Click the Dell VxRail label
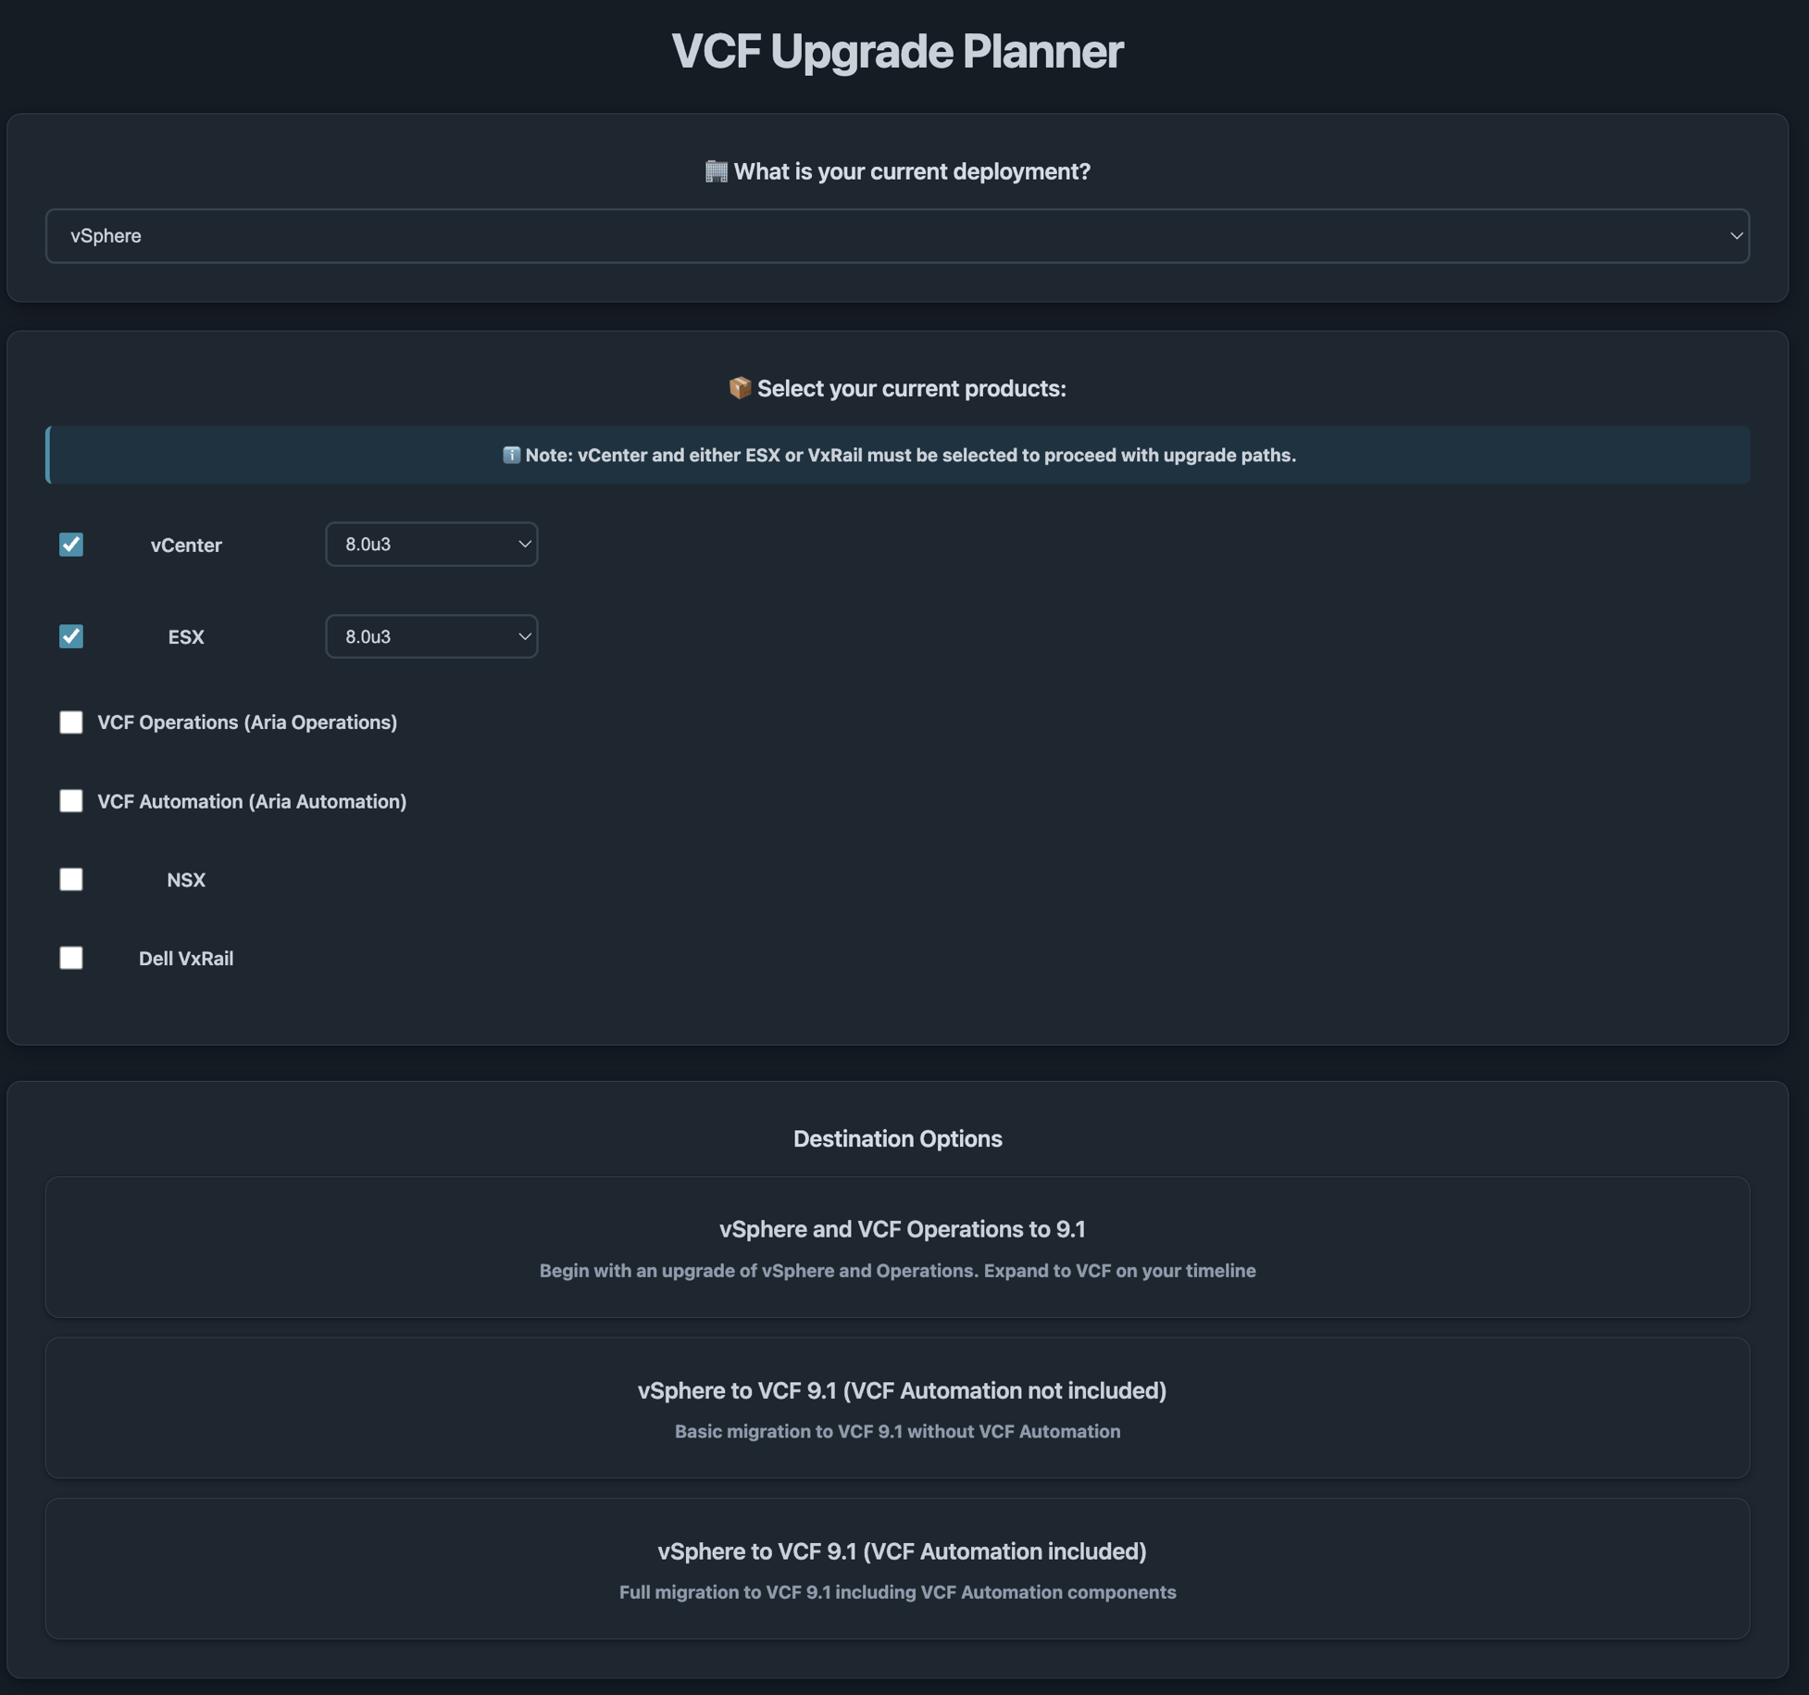 [186, 960]
